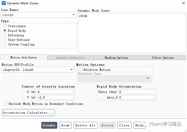Expand the Motion UDF/Profile dropdown
Viewport: 187px width, 132px height.
click(x=38, y=70)
